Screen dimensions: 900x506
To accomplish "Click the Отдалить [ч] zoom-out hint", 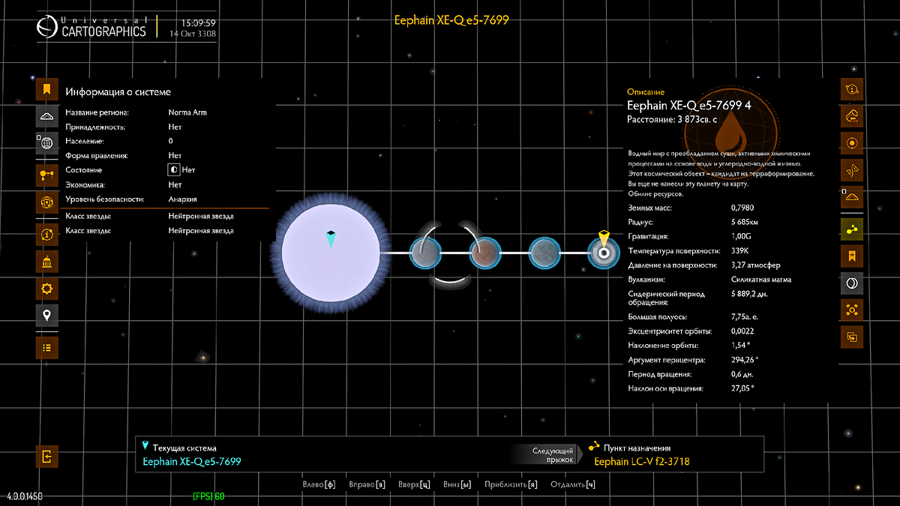I will tap(573, 484).
